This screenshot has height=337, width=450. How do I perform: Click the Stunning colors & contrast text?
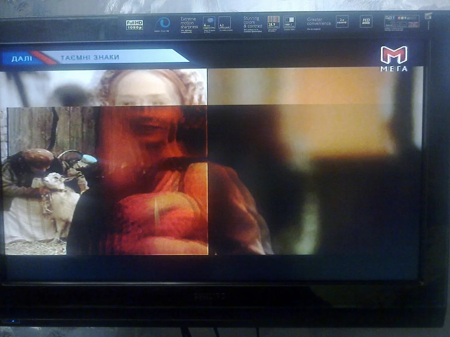coord(253,22)
